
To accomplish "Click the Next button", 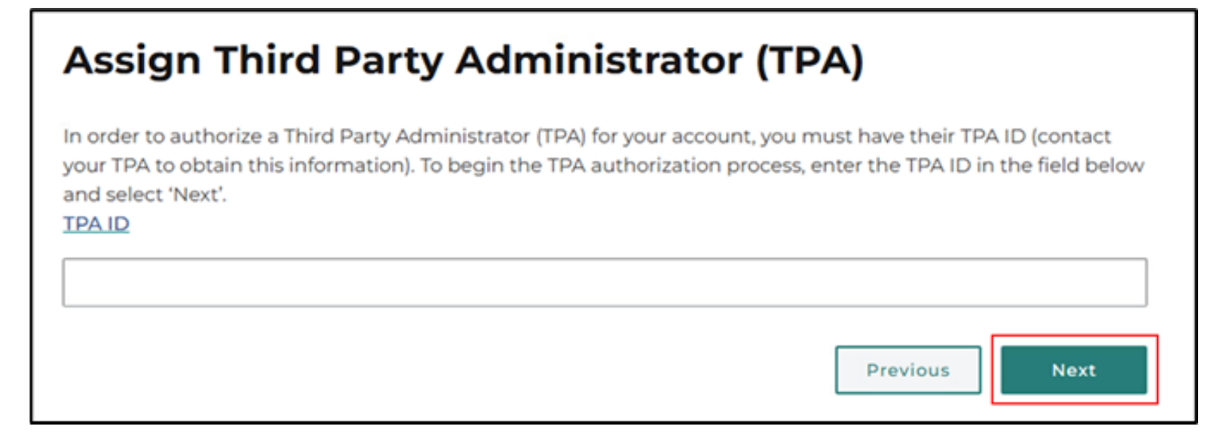I will coord(1073,370).
